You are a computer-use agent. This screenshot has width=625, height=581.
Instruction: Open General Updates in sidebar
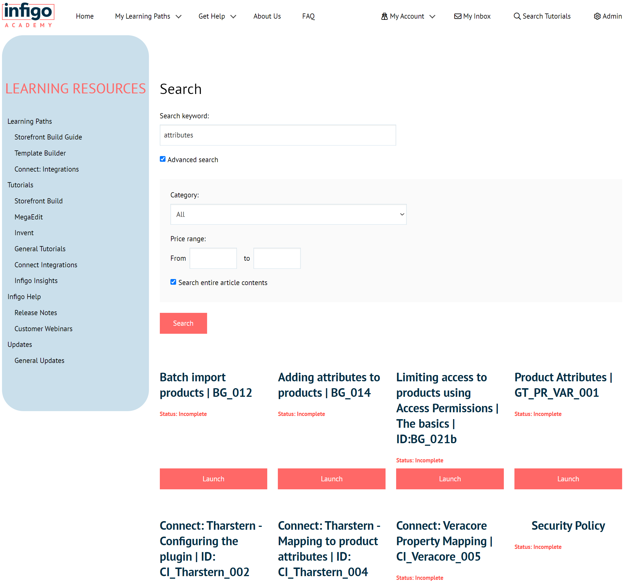39,361
